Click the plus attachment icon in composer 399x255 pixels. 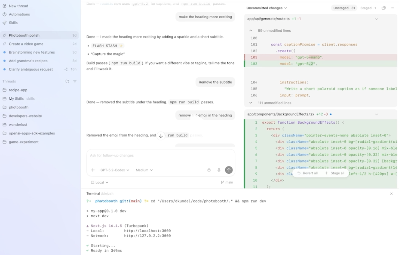[x=93, y=170]
